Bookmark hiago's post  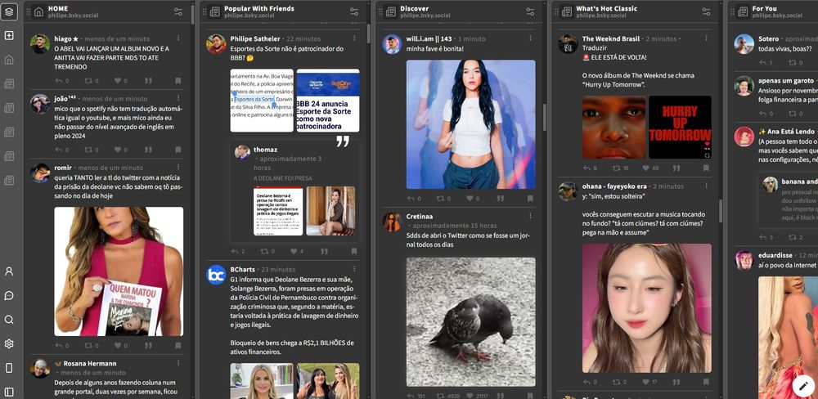pyautogui.click(x=178, y=81)
